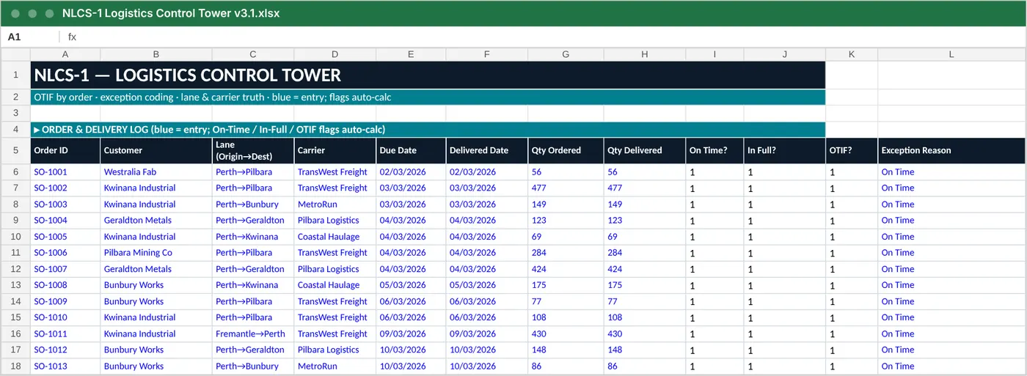This screenshot has width=1027, height=376.
Task: Select the Pilbara Mining Co customer cell
Action: pyautogui.click(x=156, y=253)
